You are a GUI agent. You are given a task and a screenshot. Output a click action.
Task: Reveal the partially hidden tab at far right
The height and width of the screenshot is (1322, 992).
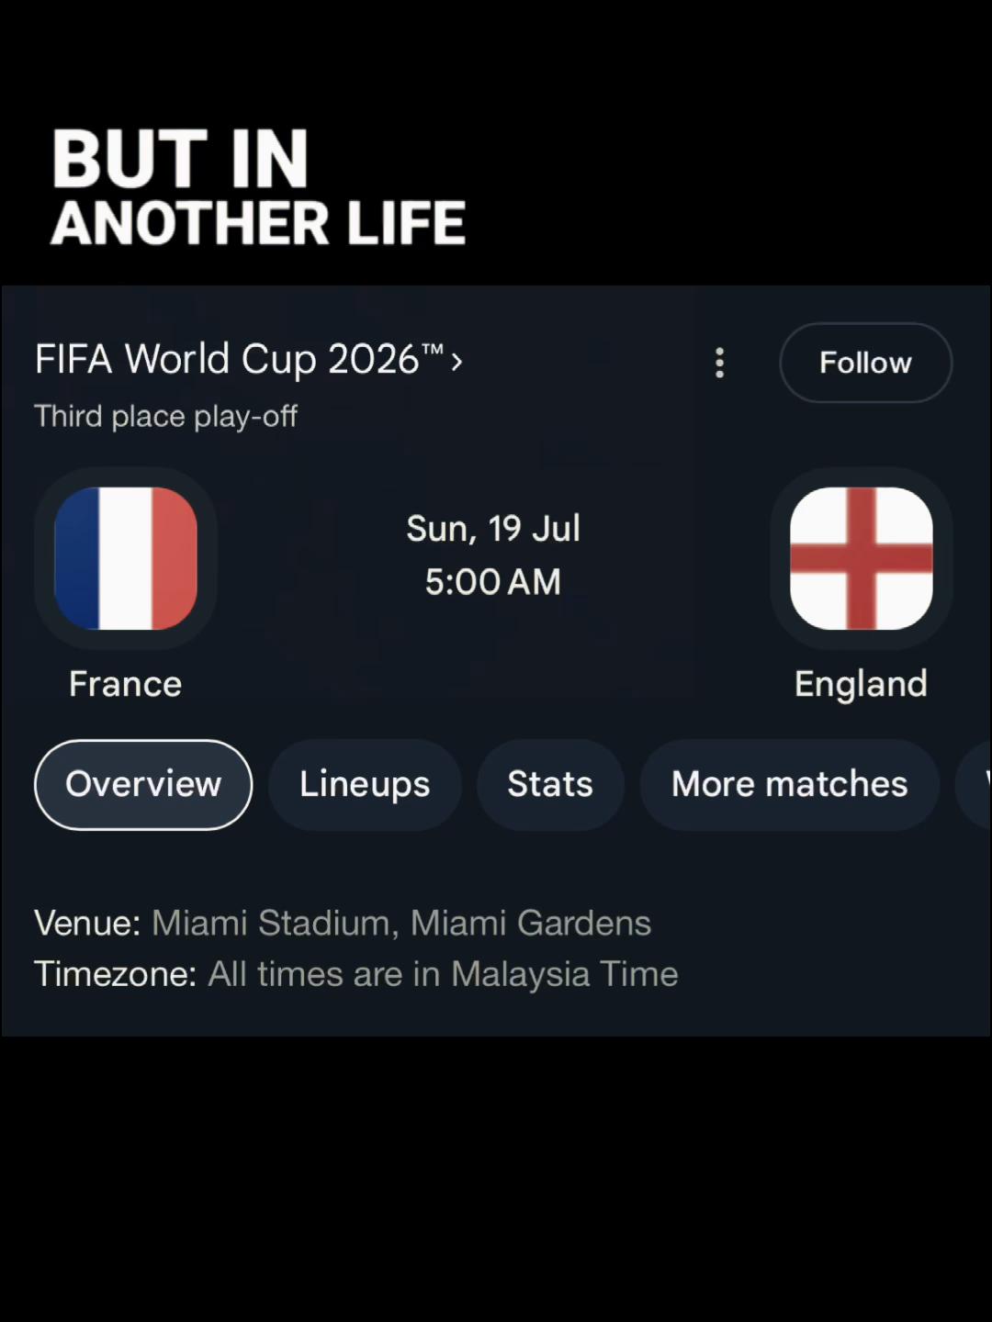coord(975,785)
